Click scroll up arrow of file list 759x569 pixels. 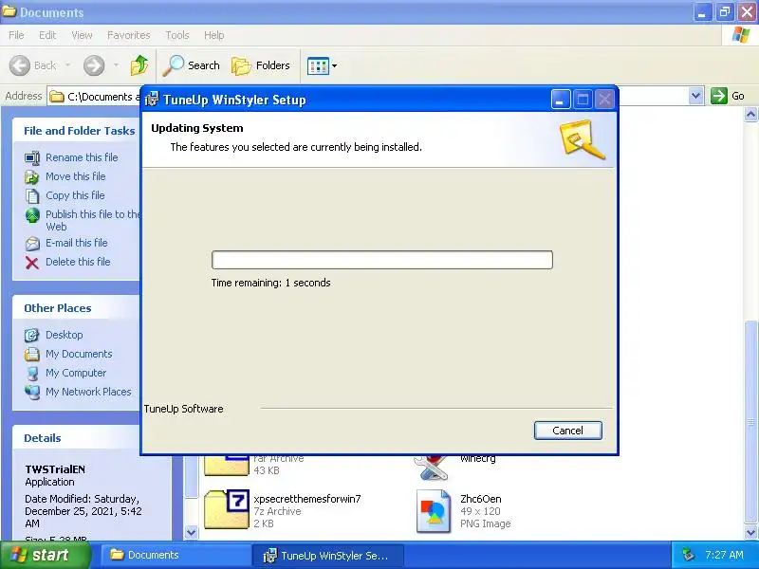tap(750, 115)
